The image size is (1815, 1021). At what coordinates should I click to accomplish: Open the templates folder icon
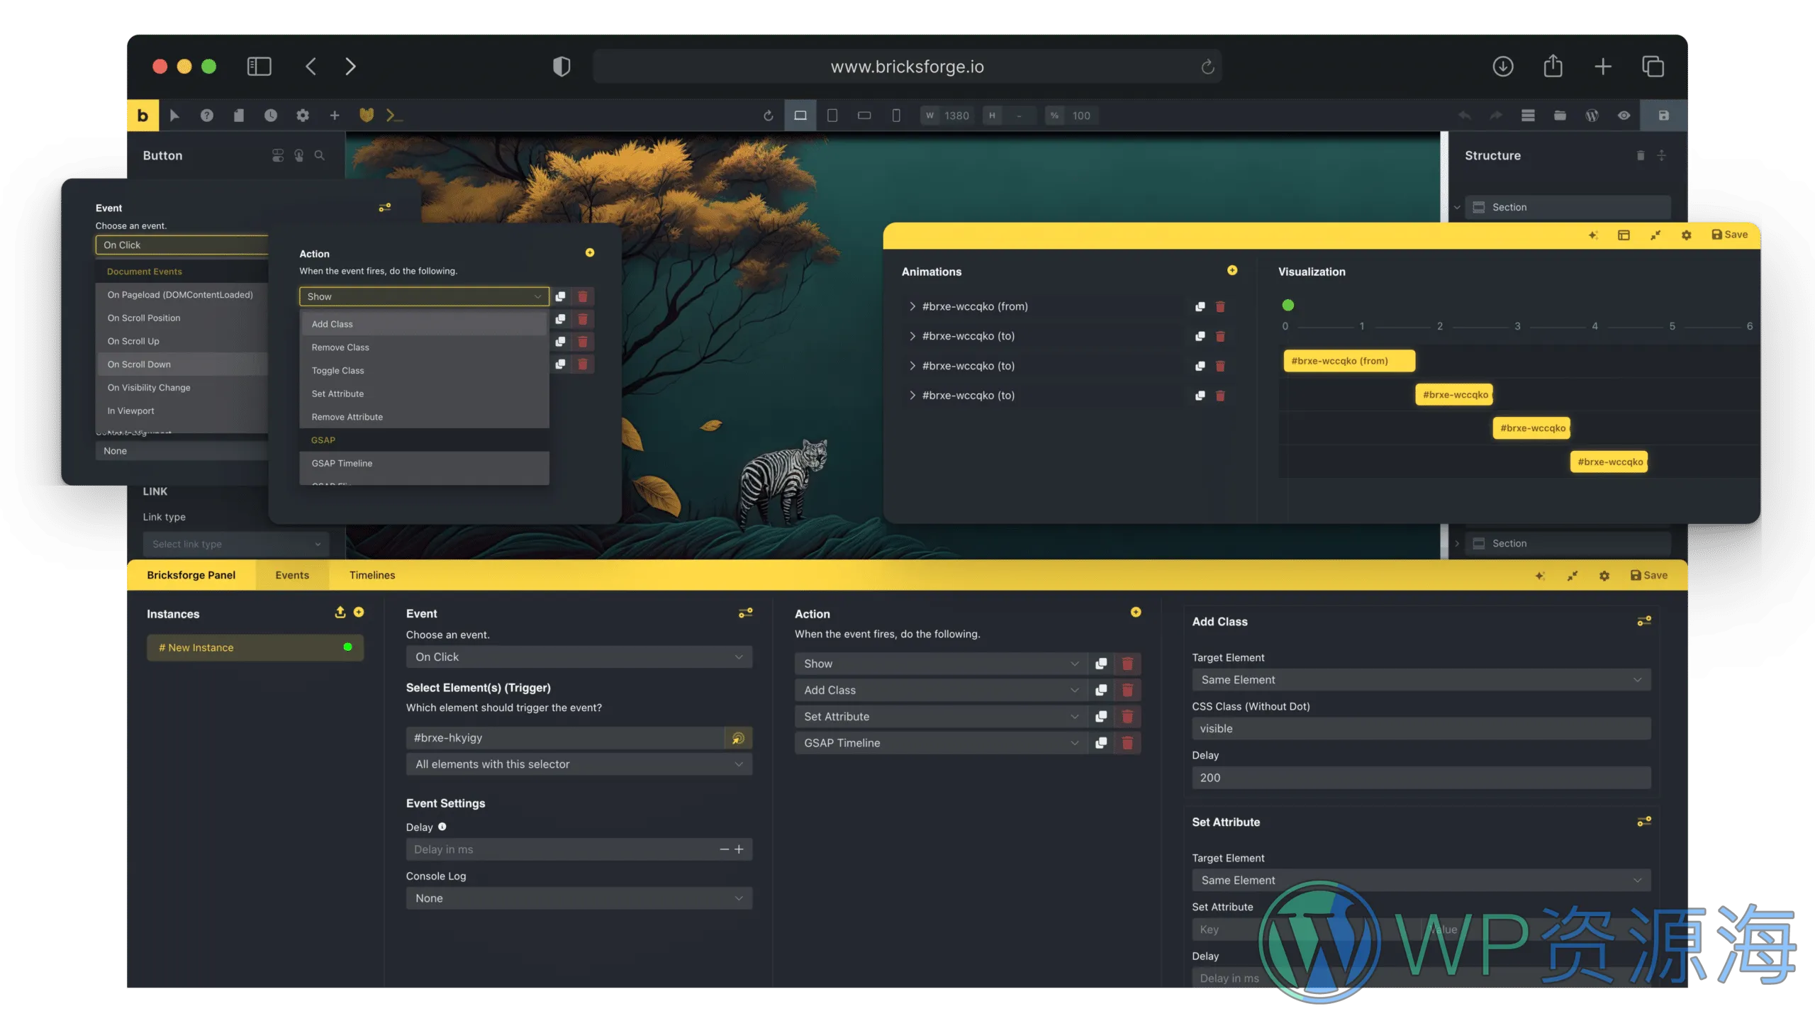[x=1560, y=115]
